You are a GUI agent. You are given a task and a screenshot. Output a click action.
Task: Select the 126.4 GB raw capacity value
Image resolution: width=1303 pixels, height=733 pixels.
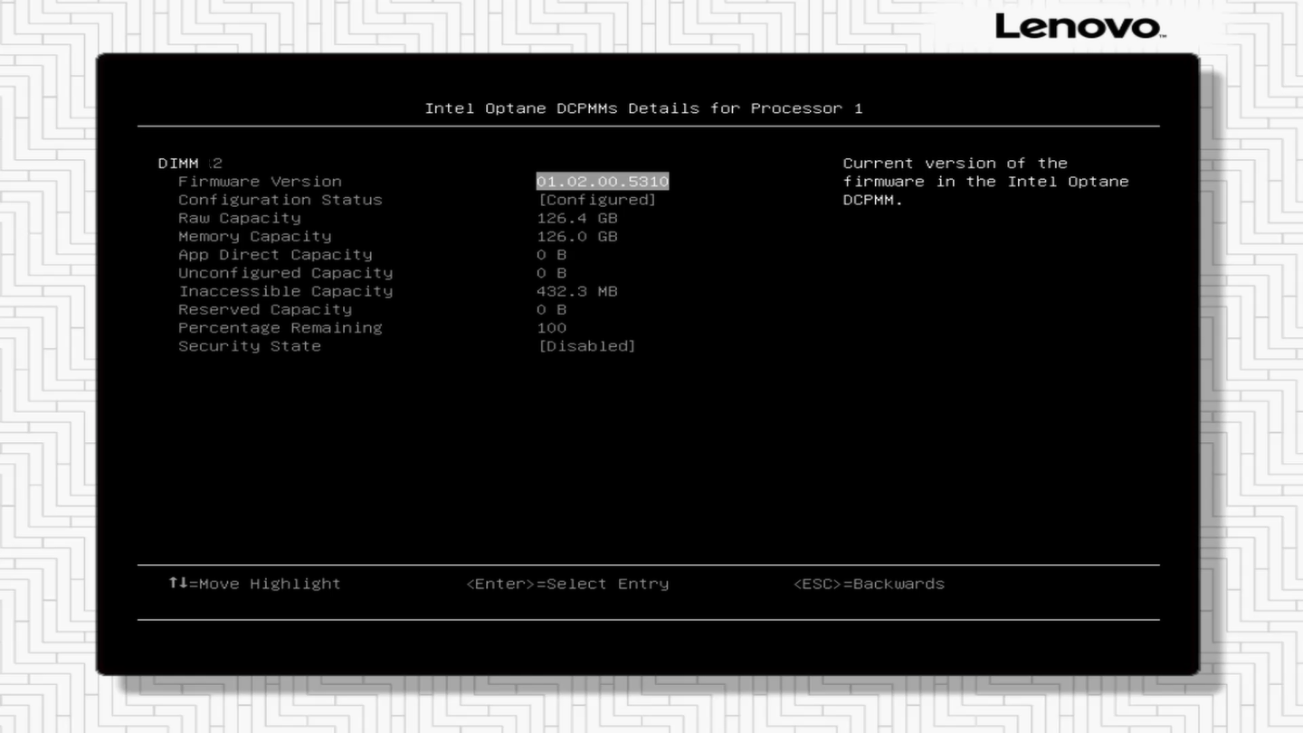577,218
